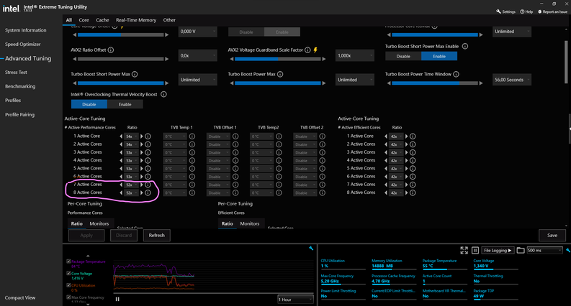Show info for Turbo Boost Short Power Max

point(135,74)
